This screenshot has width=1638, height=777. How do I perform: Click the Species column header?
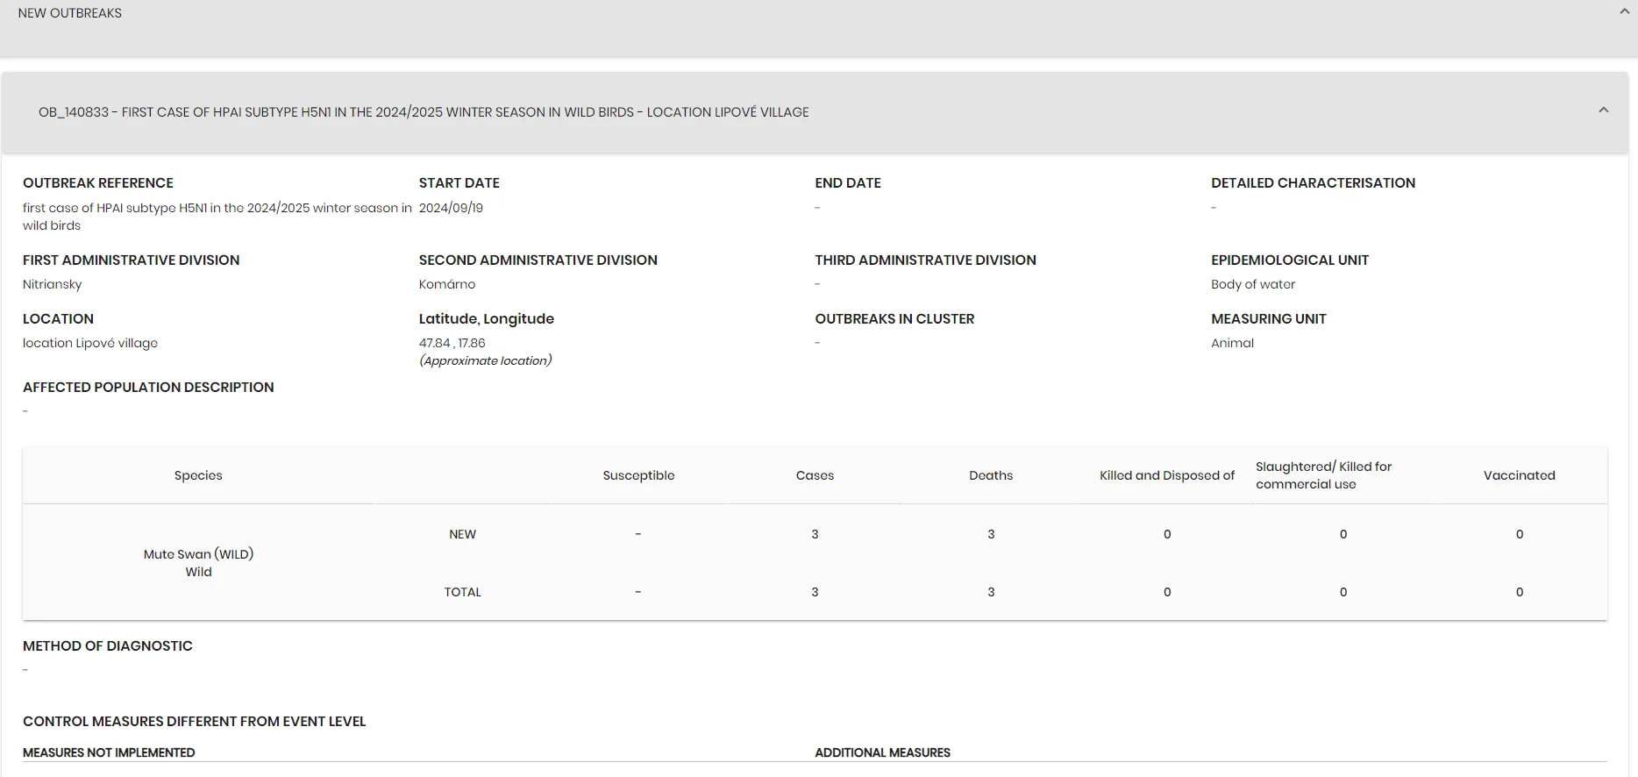click(x=198, y=475)
